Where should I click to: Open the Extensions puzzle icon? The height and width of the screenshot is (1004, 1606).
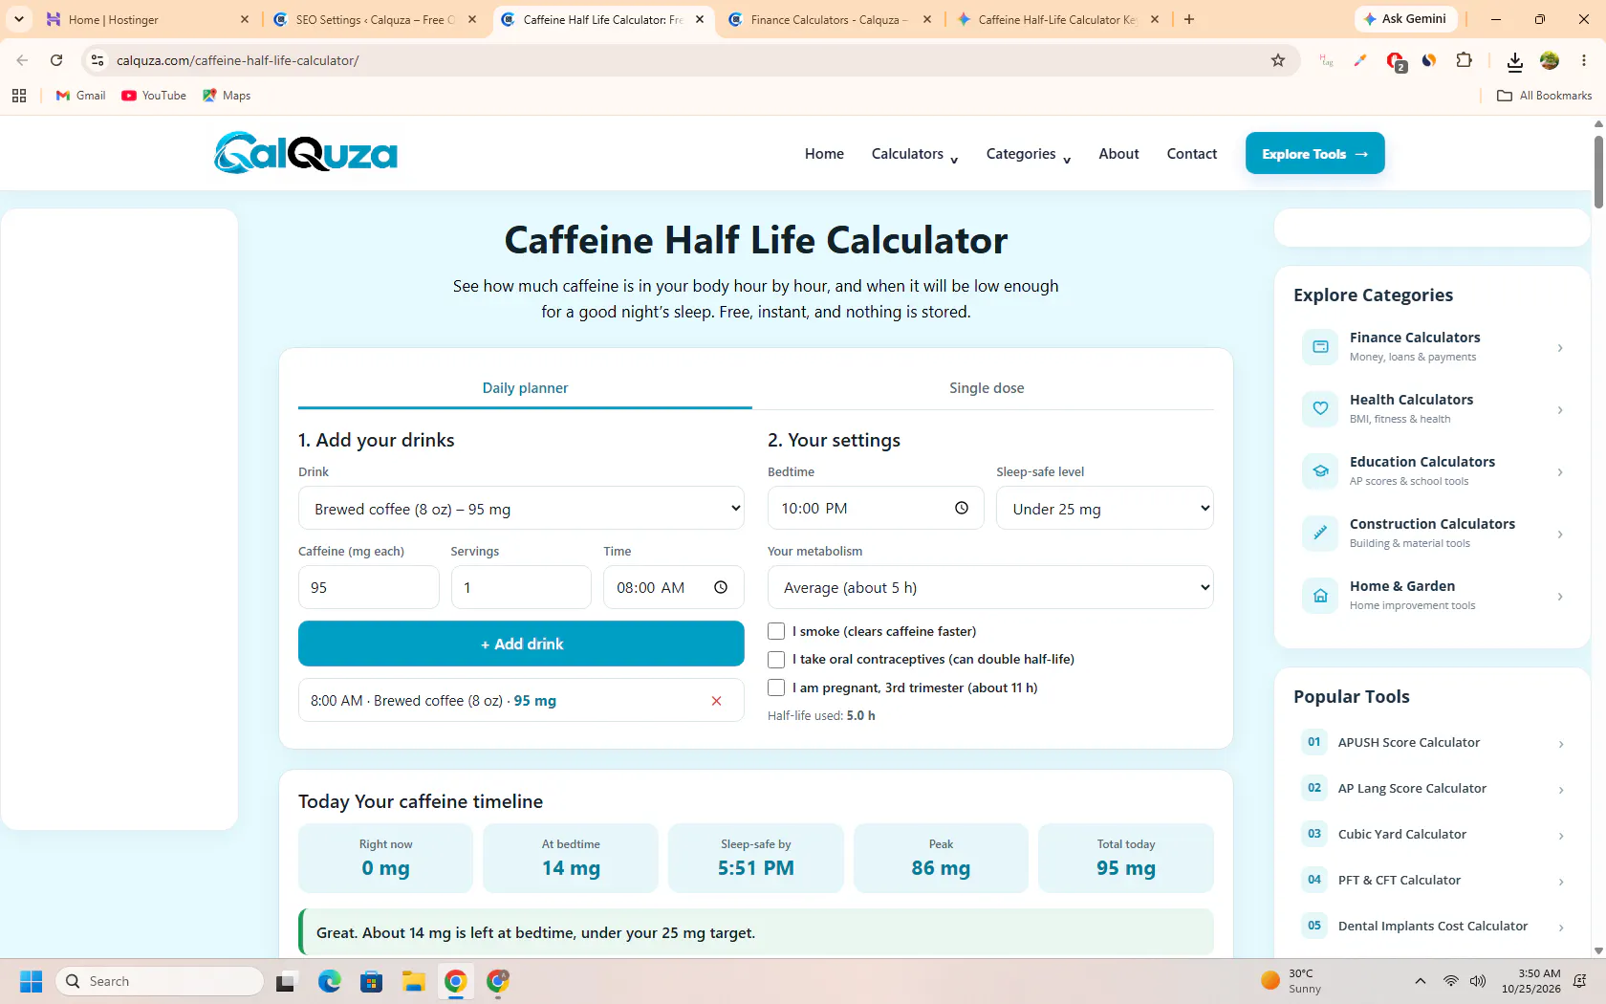click(x=1464, y=60)
